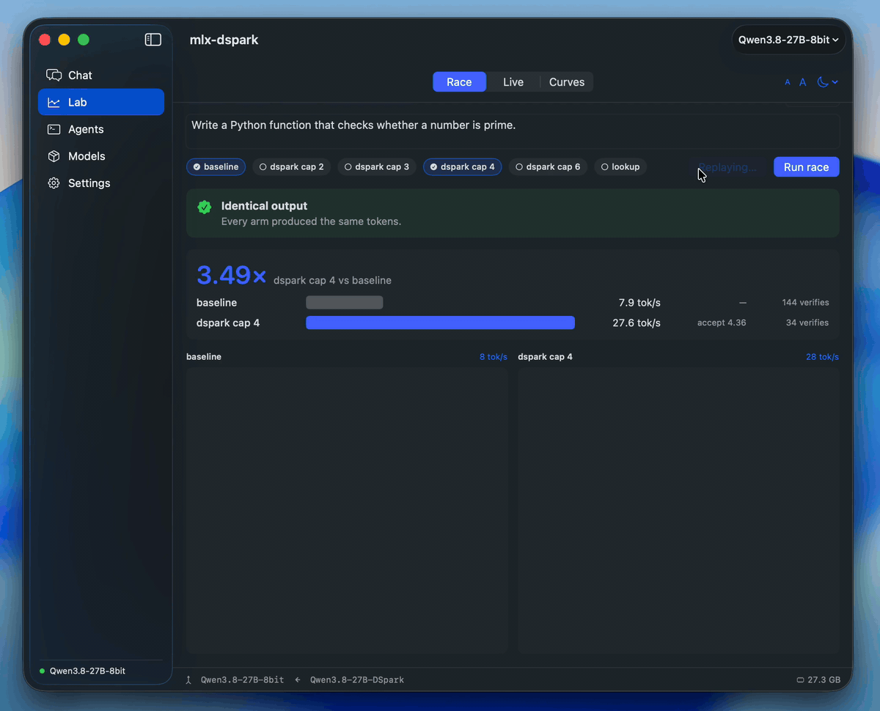Click the Agents terminal icon
The height and width of the screenshot is (711, 880).
coord(54,129)
